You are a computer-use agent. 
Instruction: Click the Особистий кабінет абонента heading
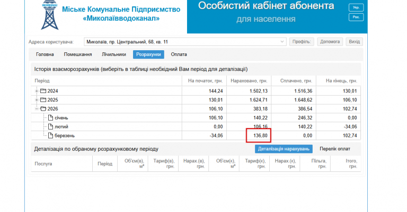pos(266,5)
